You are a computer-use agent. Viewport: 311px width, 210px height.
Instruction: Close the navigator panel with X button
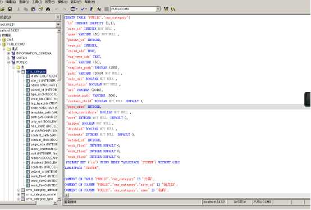coord(58,17)
